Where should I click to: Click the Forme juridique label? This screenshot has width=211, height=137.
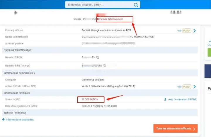click(14, 30)
